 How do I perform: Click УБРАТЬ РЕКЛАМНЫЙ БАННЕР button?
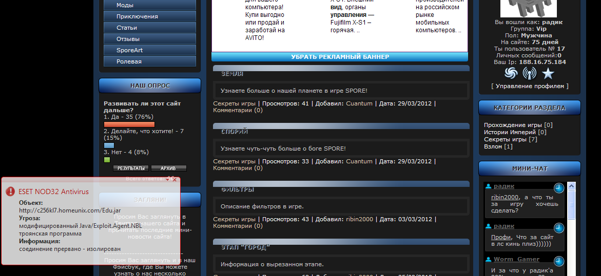pos(340,57)
